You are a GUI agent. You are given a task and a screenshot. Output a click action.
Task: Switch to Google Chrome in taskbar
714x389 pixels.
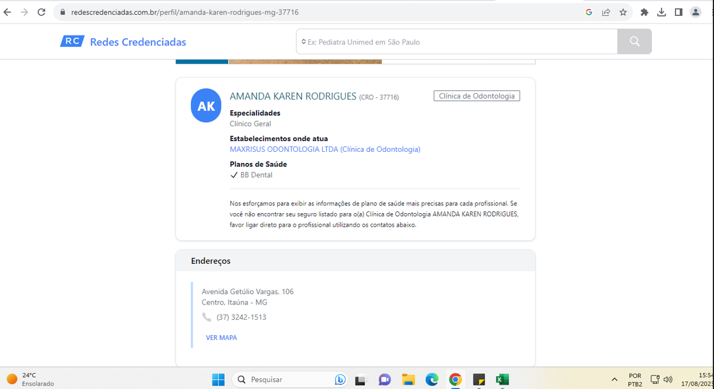[455, 380]
